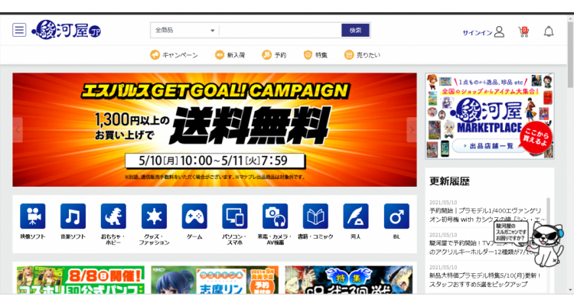Image resolution: width=574 pixels, height=306 pixels.
Task: Click the 売りたい coin icon
Action: coord(349,55)
